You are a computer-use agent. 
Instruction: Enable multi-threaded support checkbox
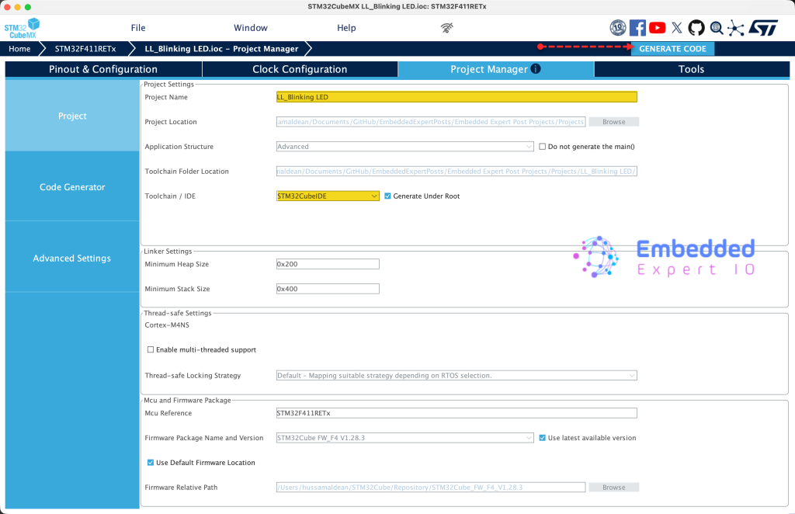coord(151,350)
